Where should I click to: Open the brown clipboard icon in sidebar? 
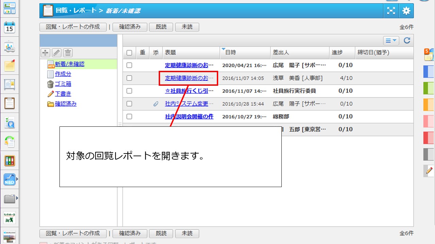tap(10, 103)
